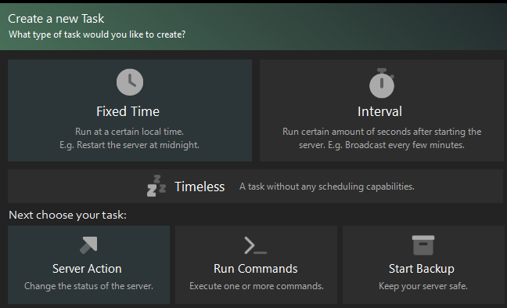Select the Server Action title

coord(87,269)
